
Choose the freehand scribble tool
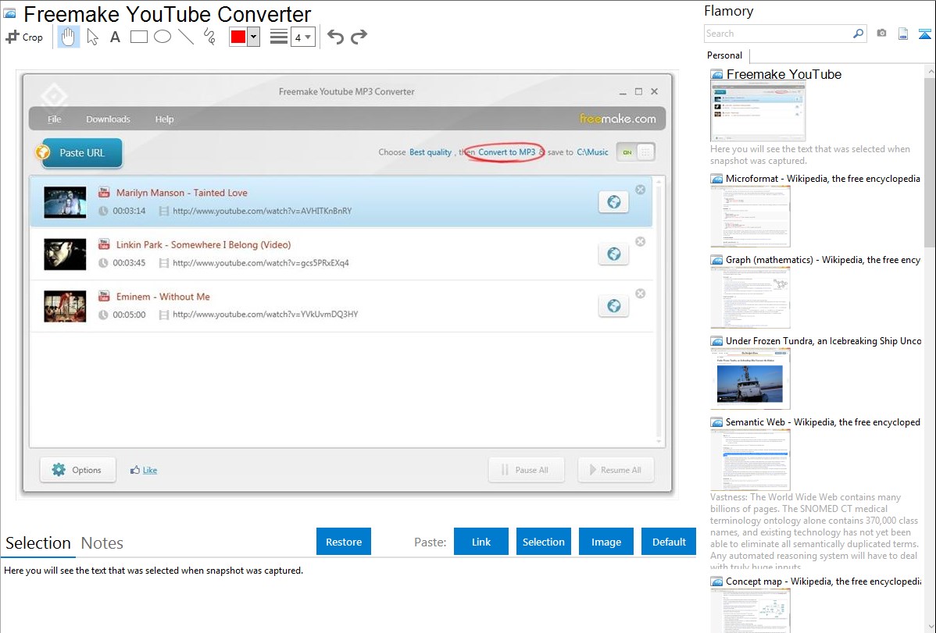(x=209, y=37)
